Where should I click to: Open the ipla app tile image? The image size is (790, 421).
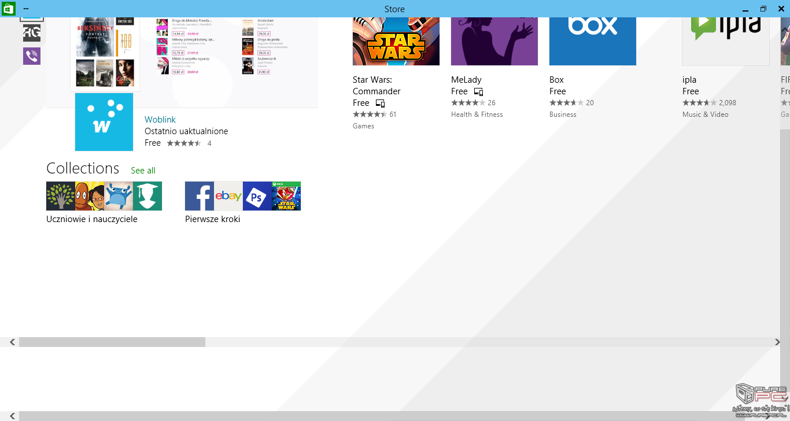pos(726,41)
